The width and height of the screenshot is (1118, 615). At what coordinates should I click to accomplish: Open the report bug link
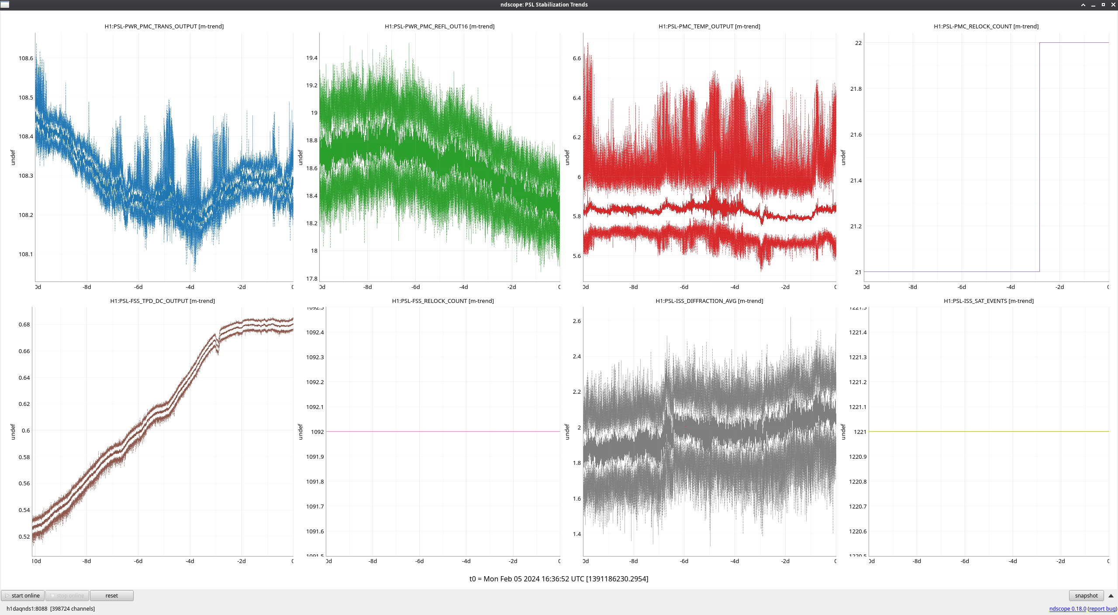click(x=1102, y=608)
